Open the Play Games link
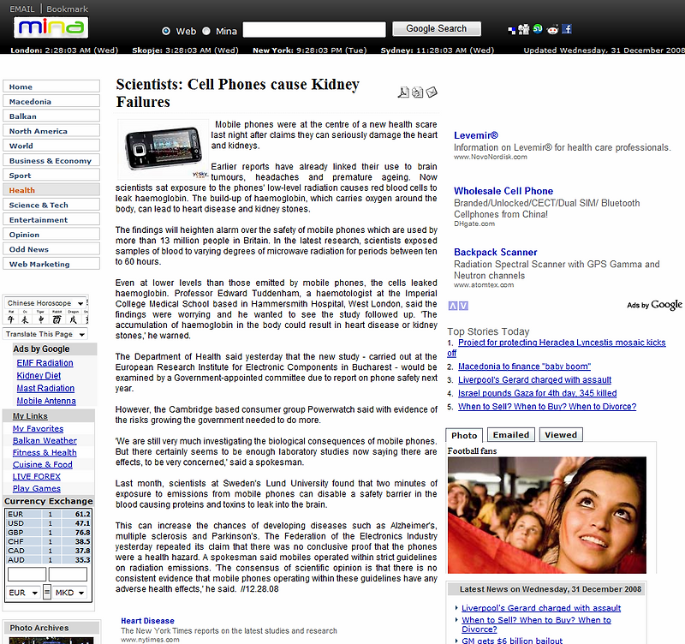The height and width of the screenshot is (644, 685). pos(36,488)
